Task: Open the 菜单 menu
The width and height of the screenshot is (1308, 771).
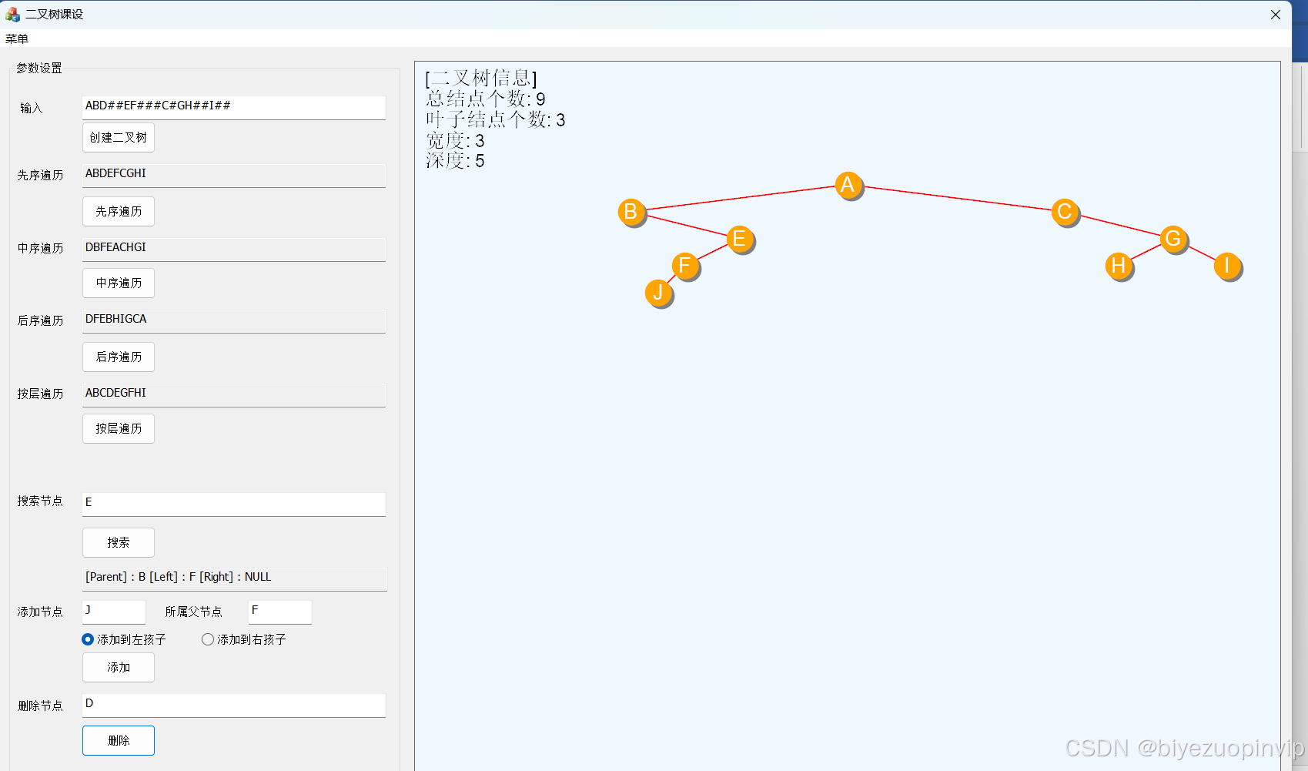Action: point(17,39)
